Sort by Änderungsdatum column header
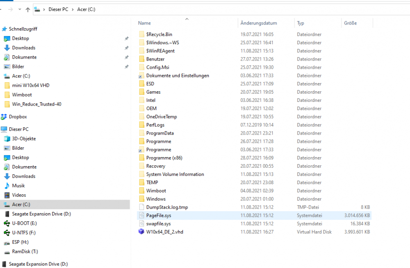The image size is (410, 268). 259,23
